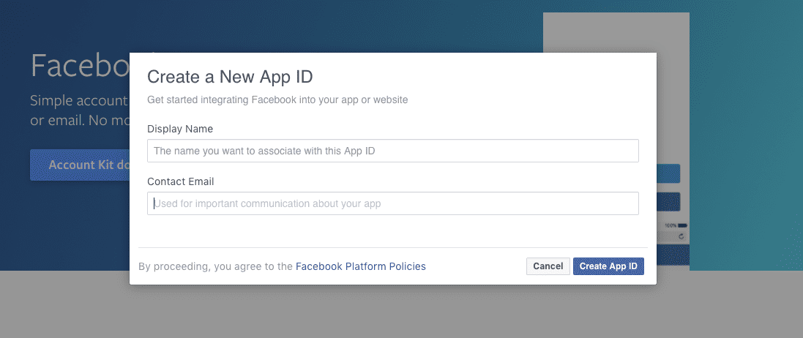Click the "Get started integrating Facebook" subtitle
The height and width of the screenshot is (338, 803).
[277, 99]
